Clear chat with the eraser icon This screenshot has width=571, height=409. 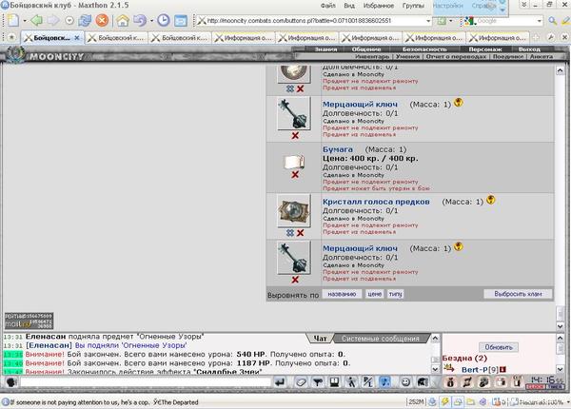(301, 382)
